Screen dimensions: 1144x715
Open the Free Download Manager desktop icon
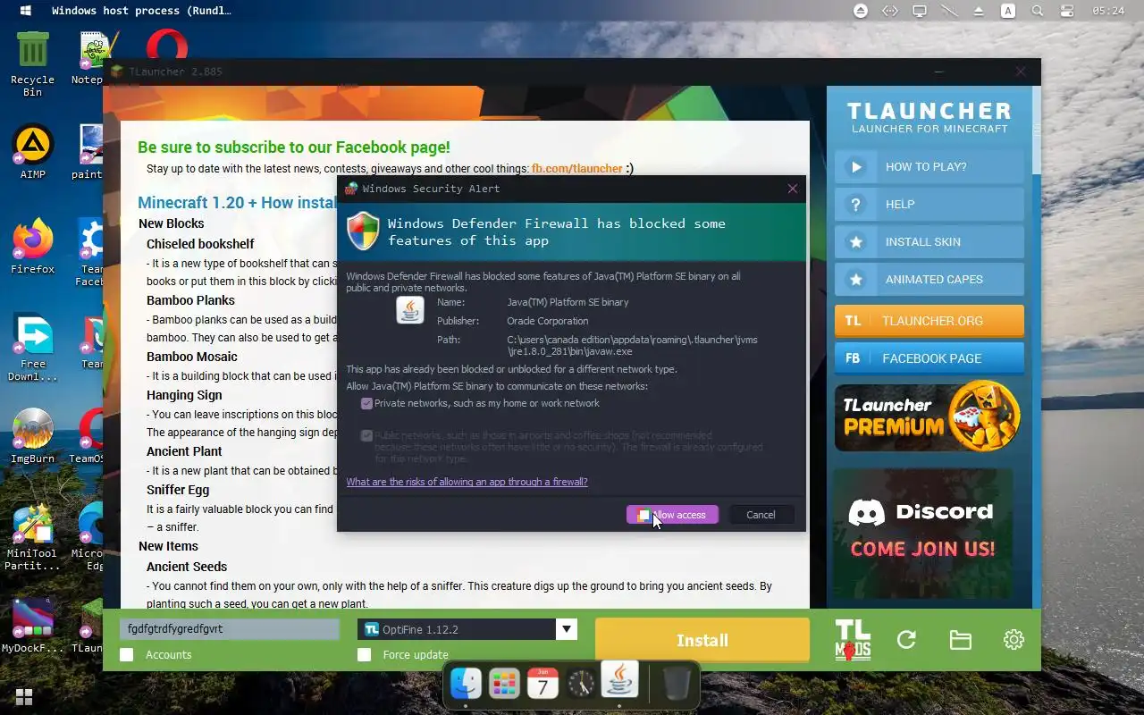click(33, 349)
